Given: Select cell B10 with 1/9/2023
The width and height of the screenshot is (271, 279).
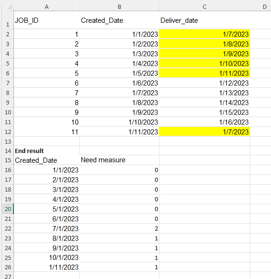Looking at the screenshot, I should [119, 112].
